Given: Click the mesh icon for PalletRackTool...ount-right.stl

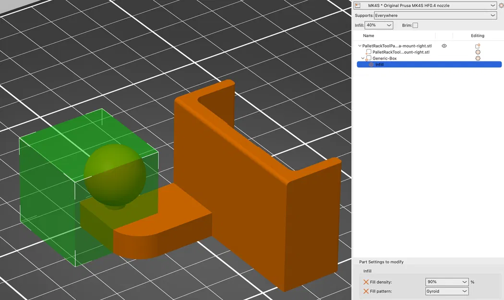Looking at the screenshot, I should click(x=368, y=52).
